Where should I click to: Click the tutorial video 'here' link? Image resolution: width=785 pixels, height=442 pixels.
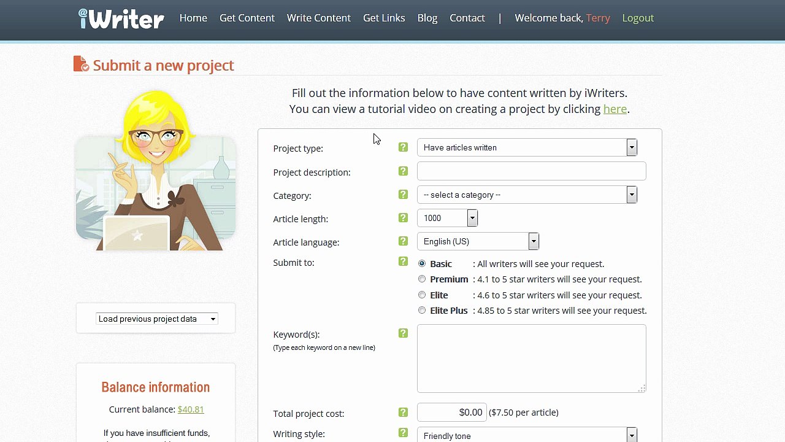click(615, 109)
